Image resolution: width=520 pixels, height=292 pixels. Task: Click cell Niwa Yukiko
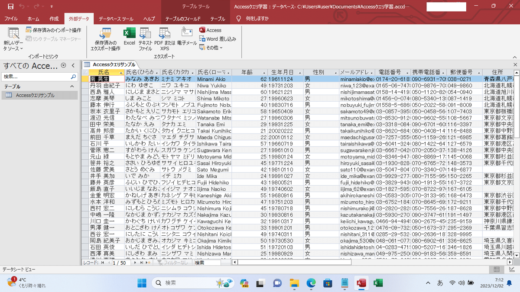point(214,86)
